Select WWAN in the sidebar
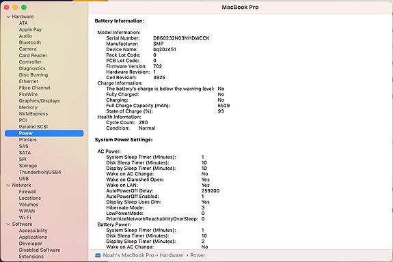This screenshot has height=262, width=393. pyautogui.click(x=27, y=212)
